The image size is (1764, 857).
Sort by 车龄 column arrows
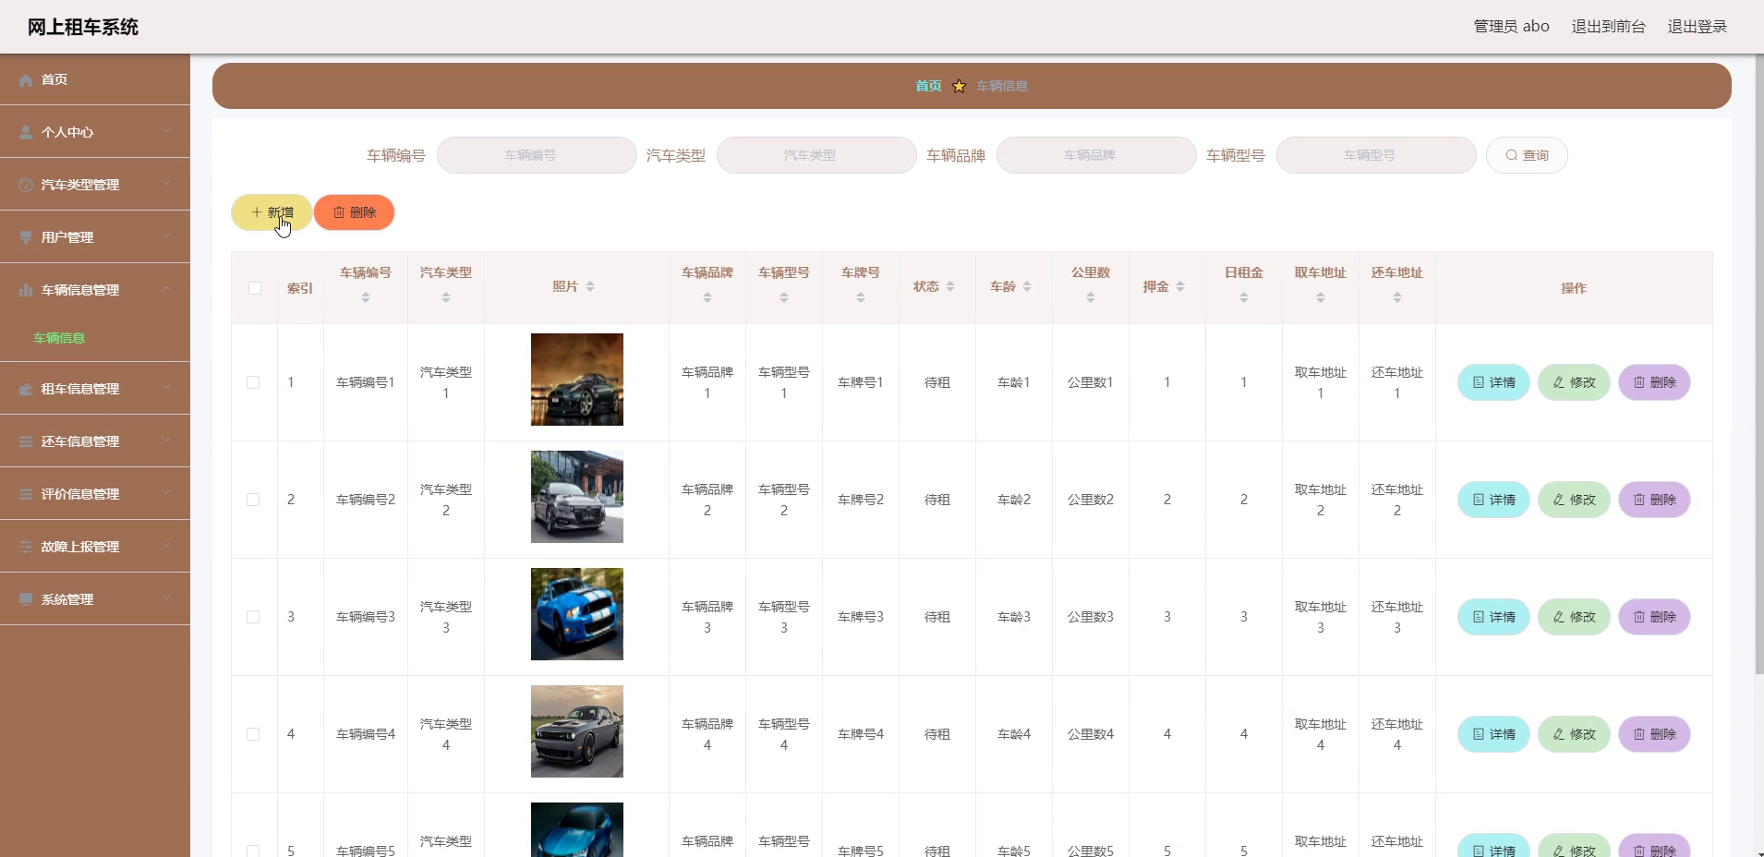point(1027,287)
